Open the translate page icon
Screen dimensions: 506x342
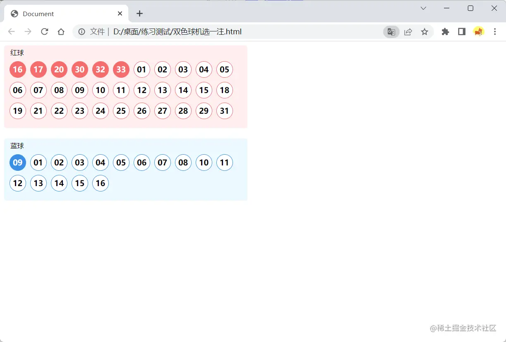click(391, 32)
